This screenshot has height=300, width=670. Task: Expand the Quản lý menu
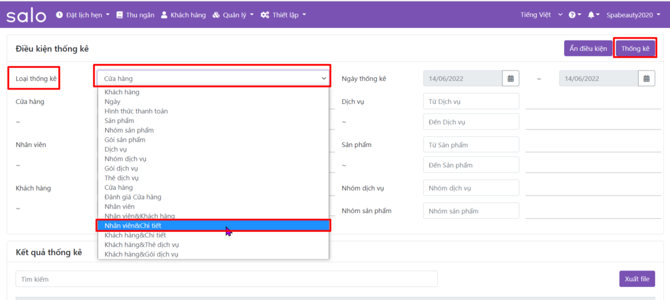[x=232, y=15]
